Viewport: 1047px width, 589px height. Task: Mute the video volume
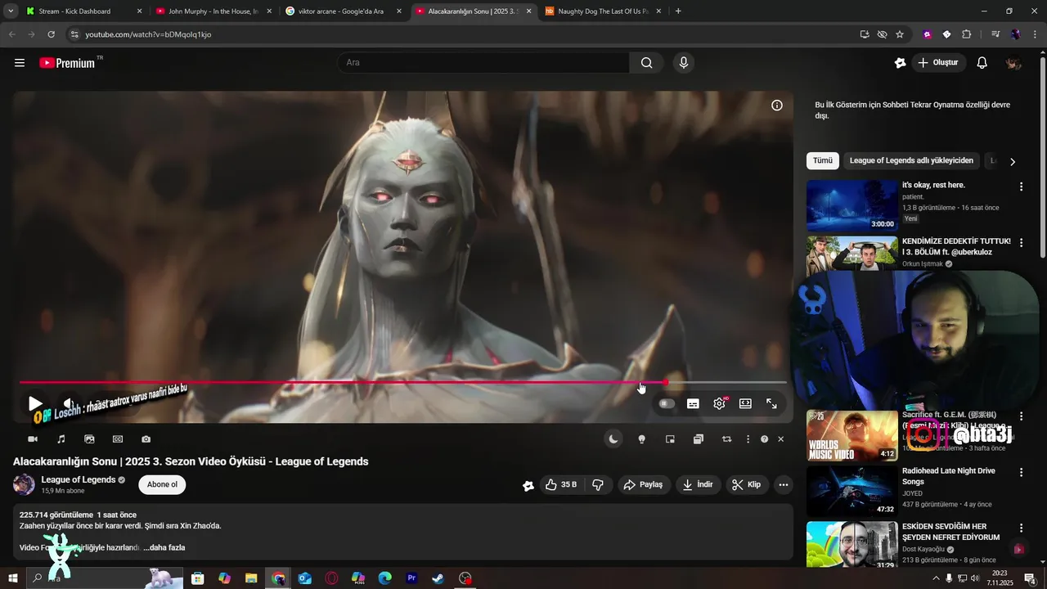coord(70,403)
